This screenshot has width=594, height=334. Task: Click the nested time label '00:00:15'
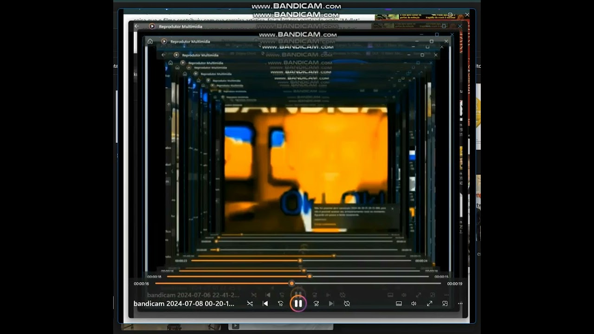coord(441,277)
